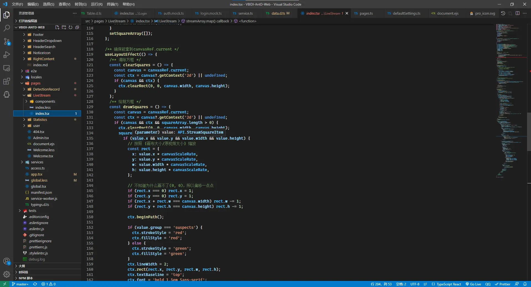Open editor more actions ellipsis menu

pyautogui.click(x=525, y=13)
